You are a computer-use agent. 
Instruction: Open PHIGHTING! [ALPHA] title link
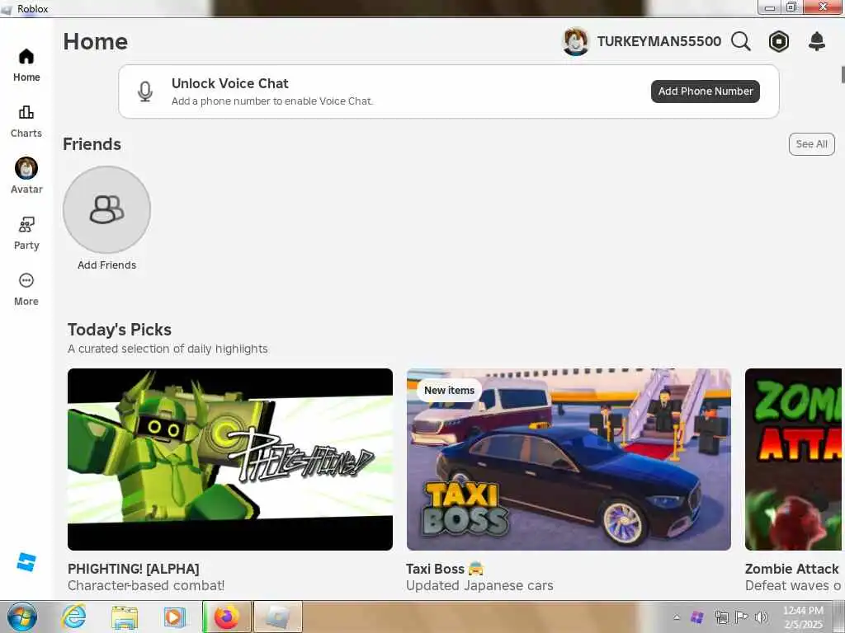(134, 569)
